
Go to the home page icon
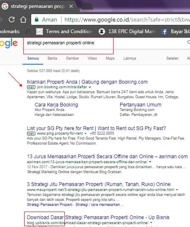click(x=23, y=19)
